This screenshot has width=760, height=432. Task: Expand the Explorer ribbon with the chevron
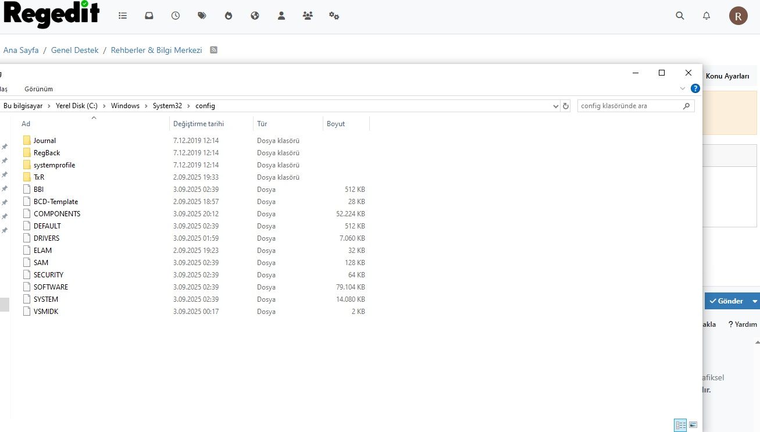(x=683, y=88)
